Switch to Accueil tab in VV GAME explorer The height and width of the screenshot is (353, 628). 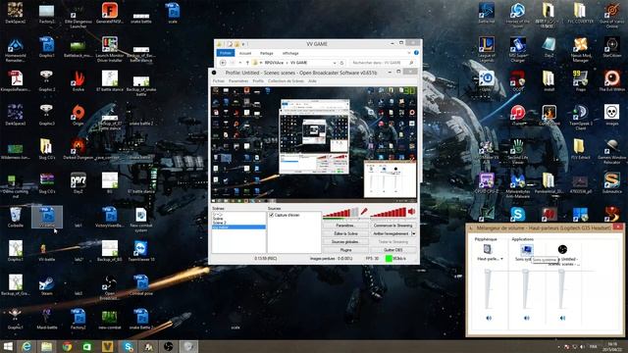tap(245, 53)
